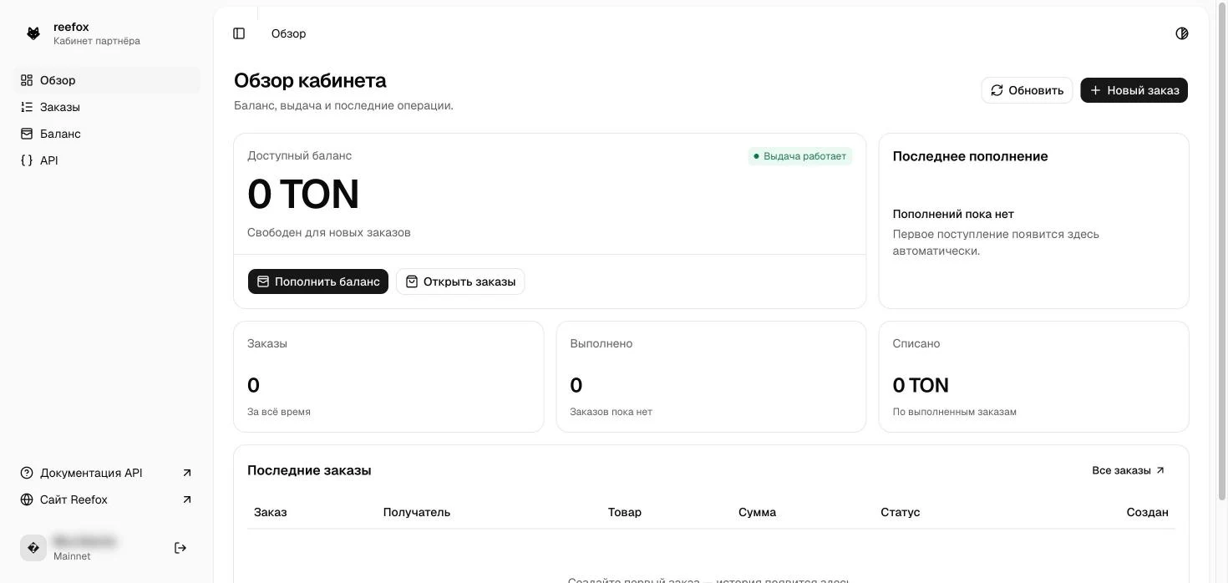The width and height of the screenshot is (1228, 583).
Task: Open Баланс in the sidebar
Action: [x=107, y=134]
